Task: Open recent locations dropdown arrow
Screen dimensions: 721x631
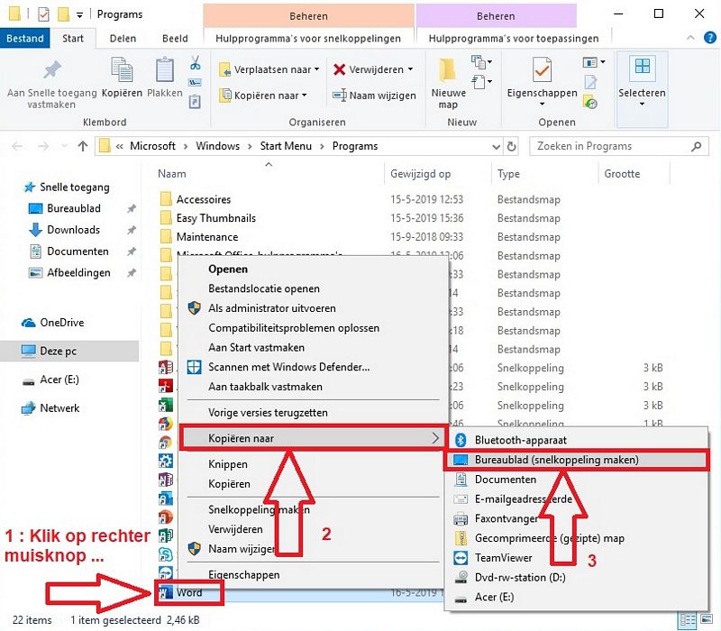Action: (x=64, y=146)
